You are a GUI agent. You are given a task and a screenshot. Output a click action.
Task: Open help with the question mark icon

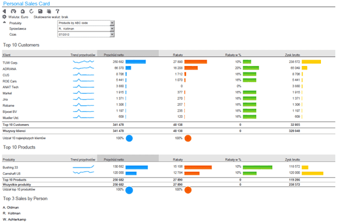tap(57, 11)
